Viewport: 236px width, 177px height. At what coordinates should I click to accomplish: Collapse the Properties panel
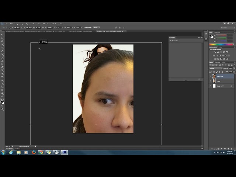(x=199, y=38)
